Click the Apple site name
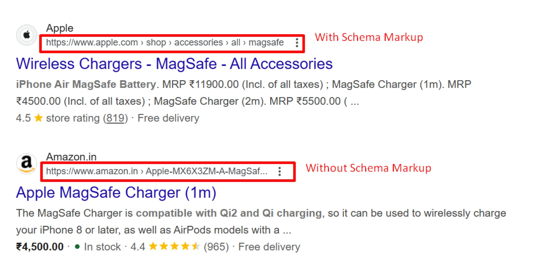Image resolution: width=539 pixels, height=280 pixels. (x=59, y=28)
